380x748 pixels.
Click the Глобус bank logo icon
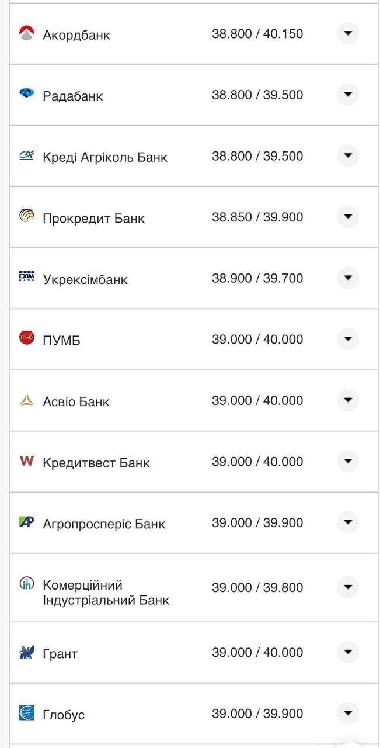[27, 713]
